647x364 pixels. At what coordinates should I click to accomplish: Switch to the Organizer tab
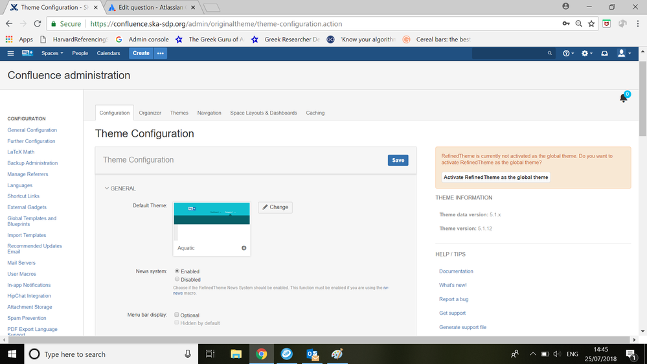pos(150,113)
